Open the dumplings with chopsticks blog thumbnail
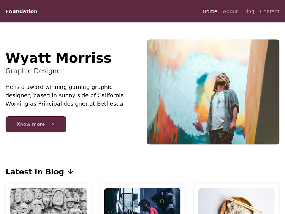This screenshot has height=214, width=285. click(236, 201)
